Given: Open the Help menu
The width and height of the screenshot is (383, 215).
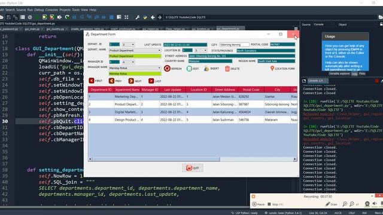Looking at the screenshot, I should click(93, 10).
